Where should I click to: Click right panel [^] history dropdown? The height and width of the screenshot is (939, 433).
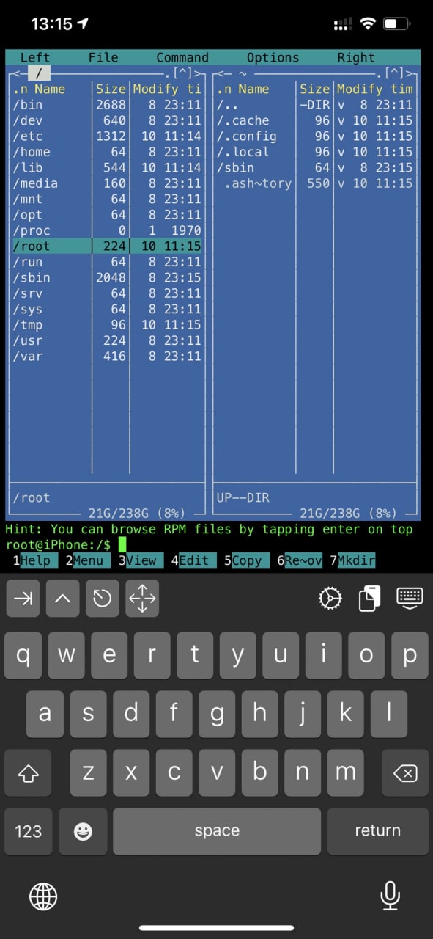point(393,73)
